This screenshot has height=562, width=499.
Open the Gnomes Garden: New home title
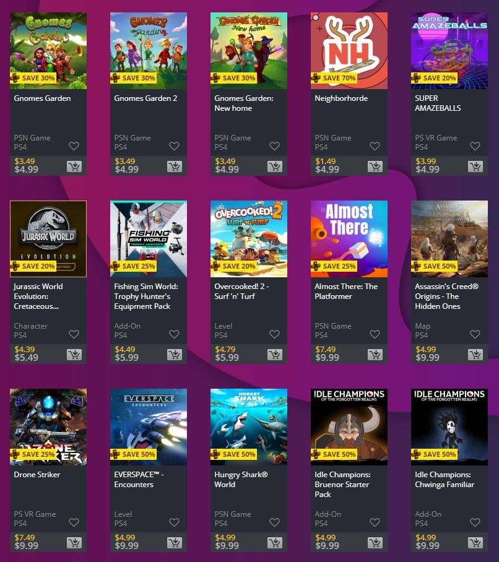pyautogui.click(x=244, y=103)
